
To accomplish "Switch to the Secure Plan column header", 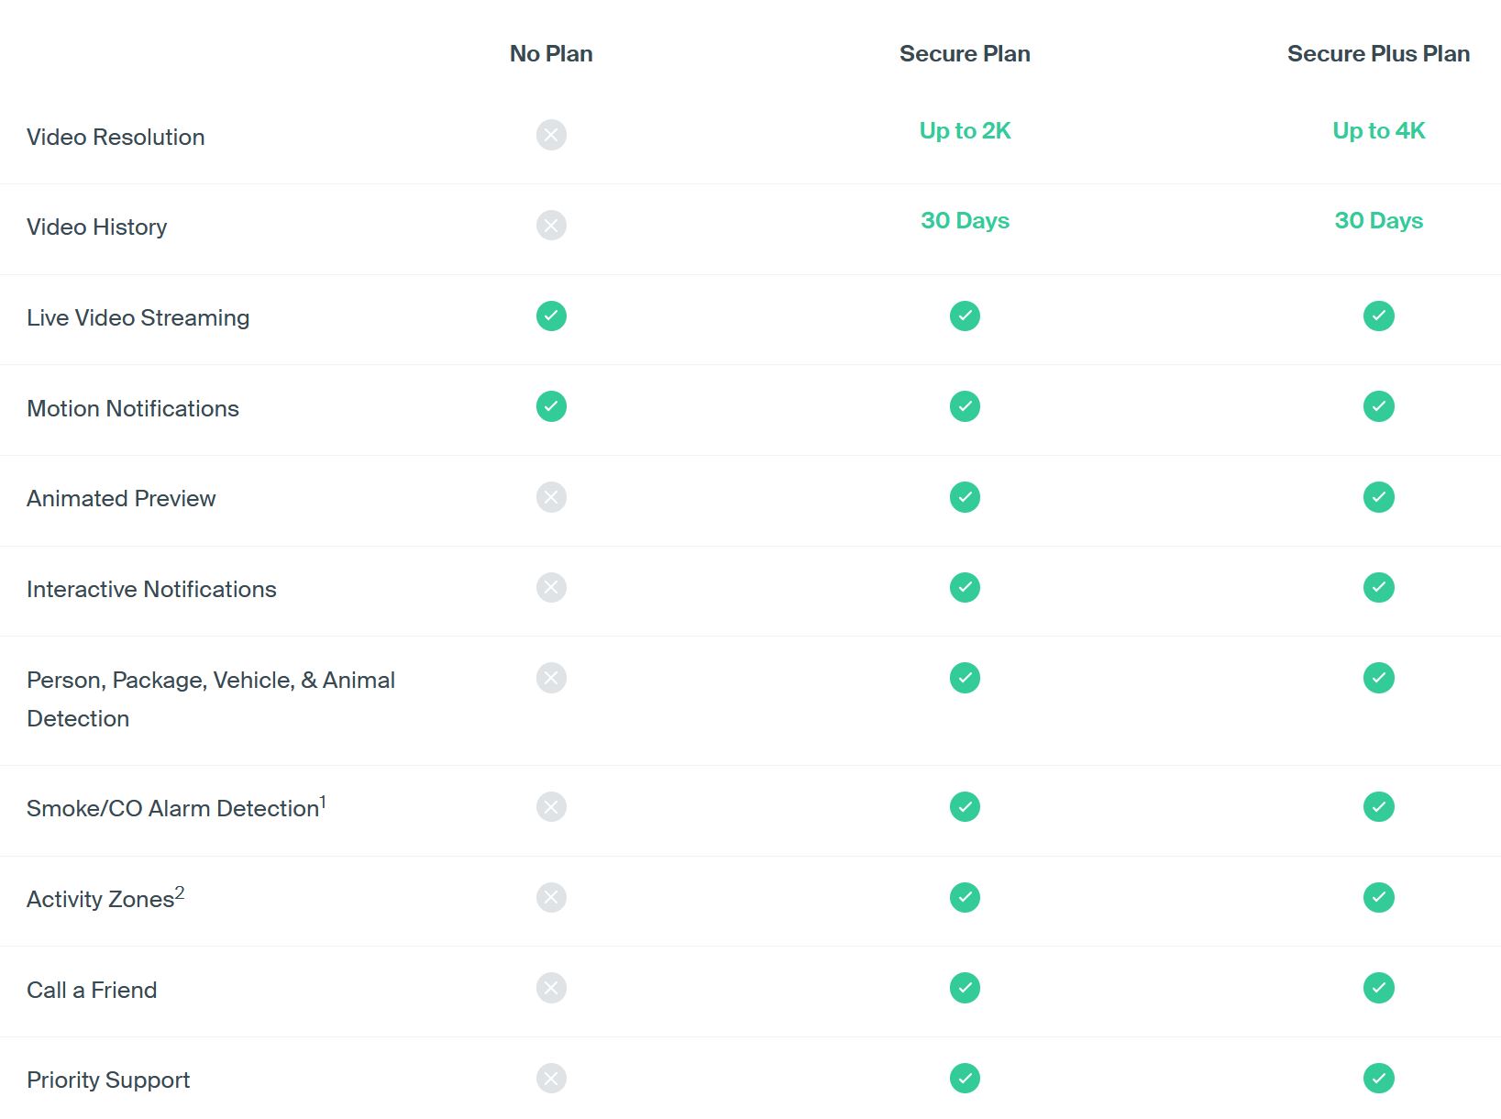I will tap(964, 53).
